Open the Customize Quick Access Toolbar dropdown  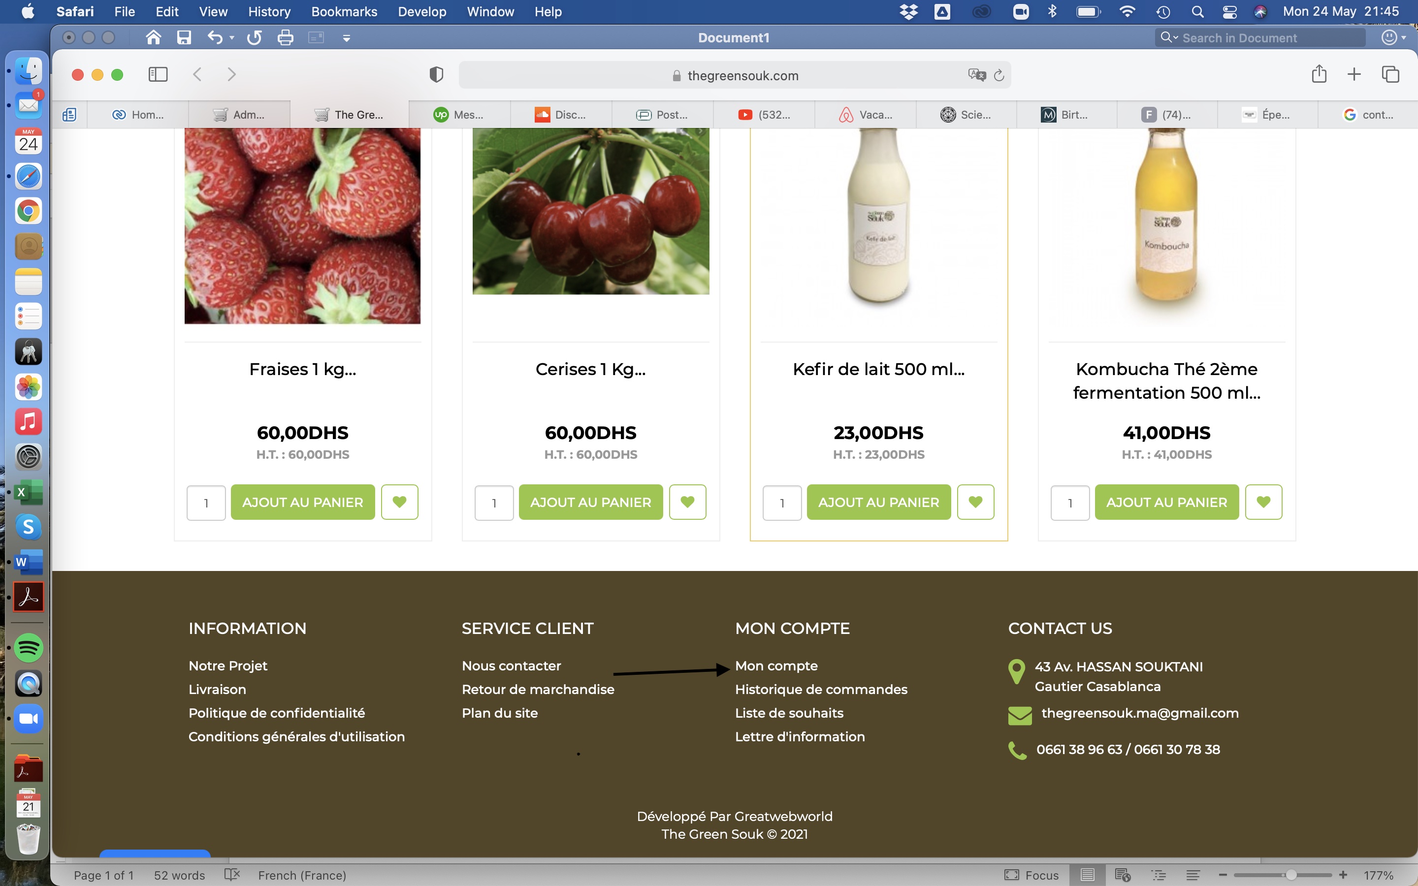click(x=346, y=39)
